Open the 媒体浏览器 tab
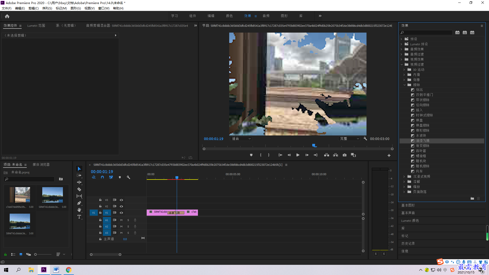Viewport: 489px width, 275px height. coord(41,164)
